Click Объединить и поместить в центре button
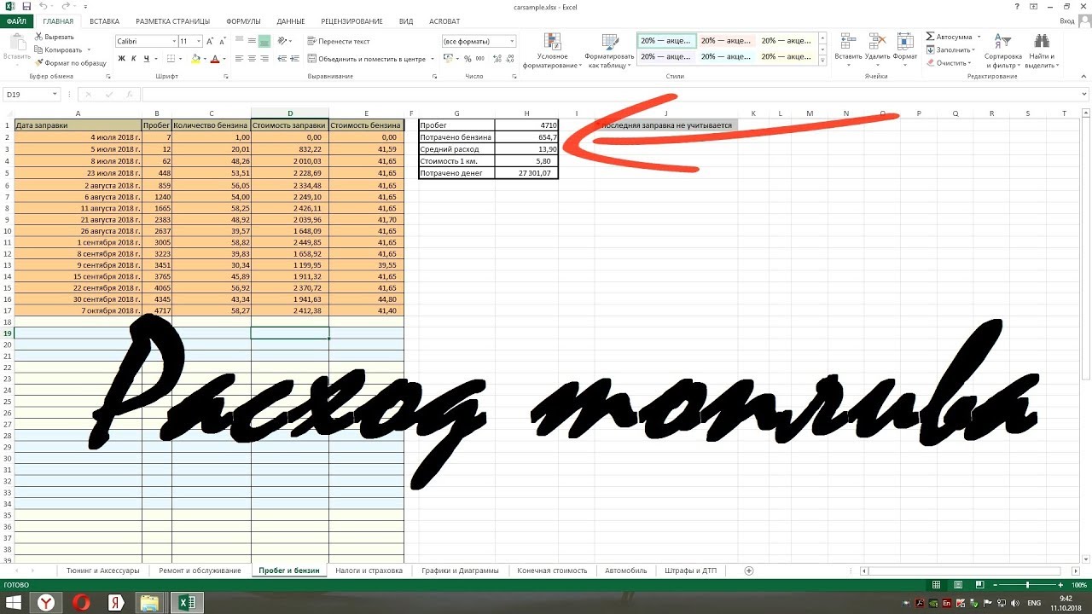Viewport: 1092px width, 614px height. (367, 59)
